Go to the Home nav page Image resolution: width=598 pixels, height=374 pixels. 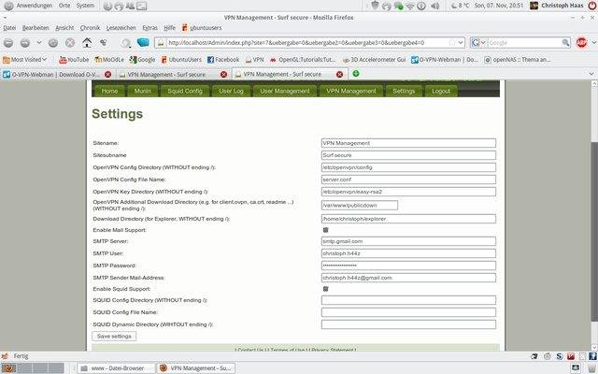109,92
